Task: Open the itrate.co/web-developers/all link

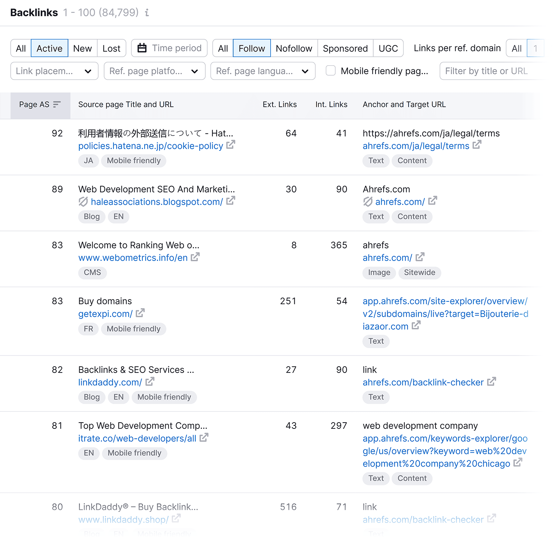Action: click(x=137, y=438)
